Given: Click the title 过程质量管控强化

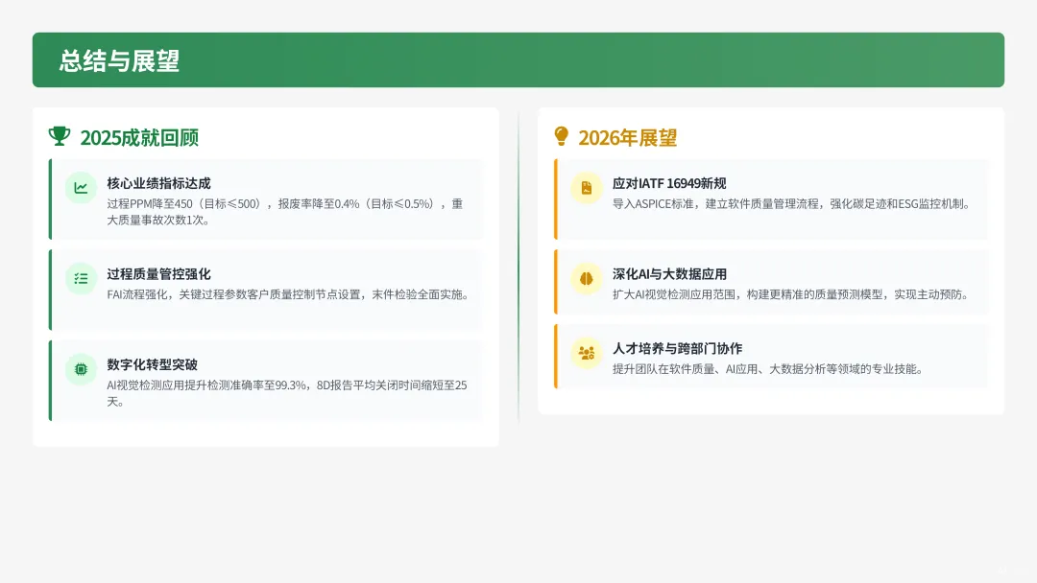Looking at the screenshot, I should [158, 273].
